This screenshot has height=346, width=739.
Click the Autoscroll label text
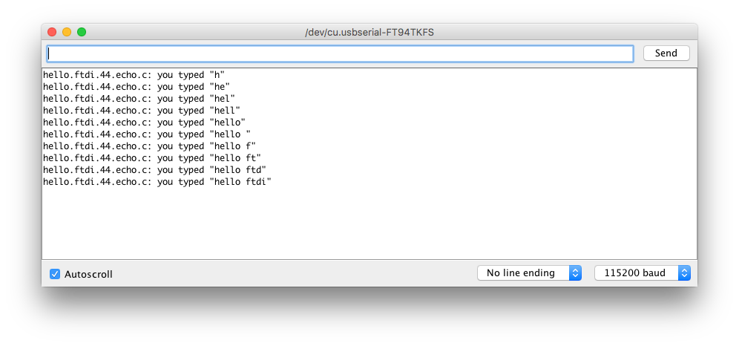(88, 274)
